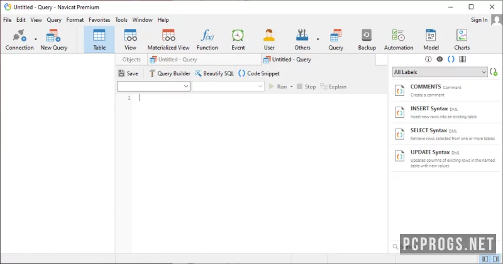
Task: Select the Function toolbar icon
Action: (207, 40)
